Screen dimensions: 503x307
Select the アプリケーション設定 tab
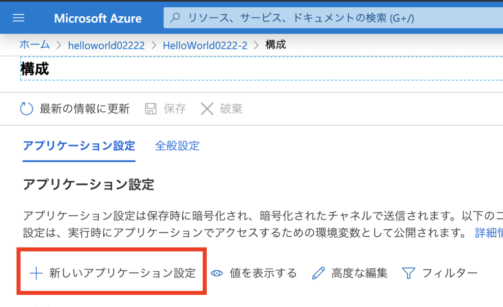point(79,146)
